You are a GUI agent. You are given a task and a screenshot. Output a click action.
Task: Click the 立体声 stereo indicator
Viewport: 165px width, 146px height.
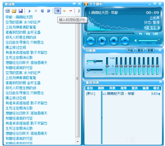point(155,18)
